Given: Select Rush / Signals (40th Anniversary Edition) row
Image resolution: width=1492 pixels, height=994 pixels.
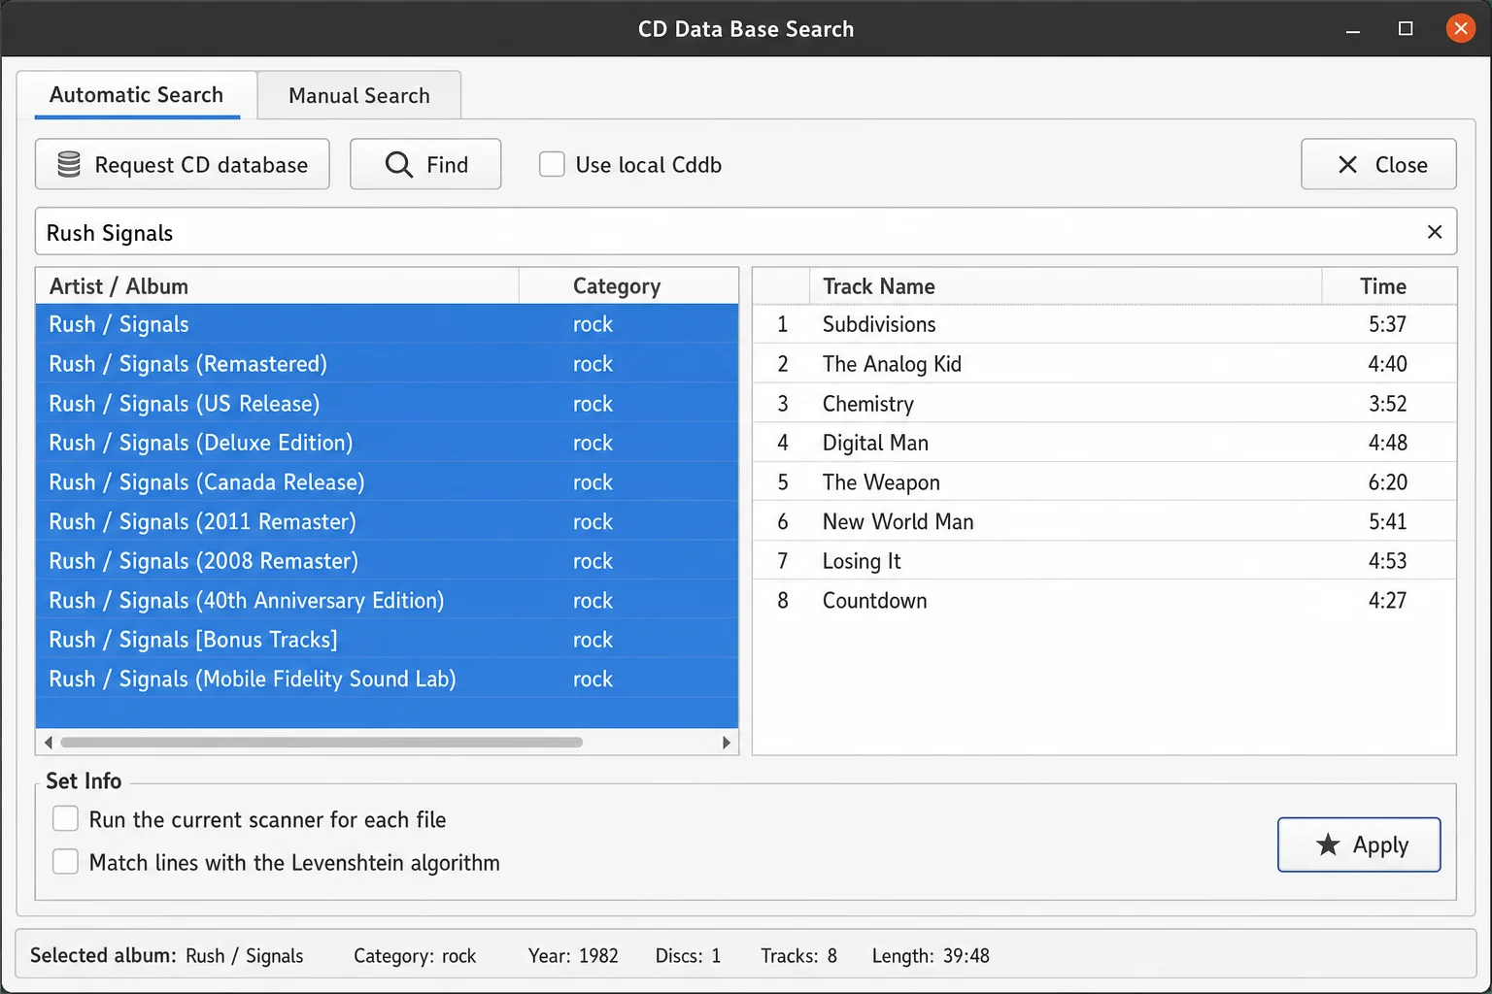Looking at the screenshot, I should (387, 601).
